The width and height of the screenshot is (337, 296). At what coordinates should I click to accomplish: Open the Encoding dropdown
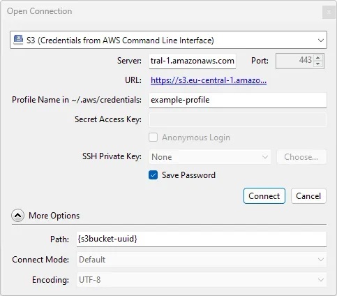point(202,280)
